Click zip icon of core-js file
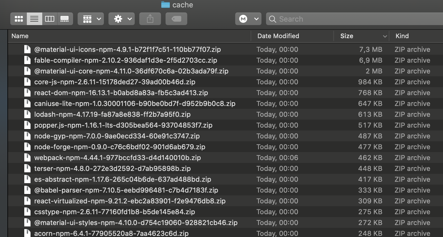 pos(27,82)
